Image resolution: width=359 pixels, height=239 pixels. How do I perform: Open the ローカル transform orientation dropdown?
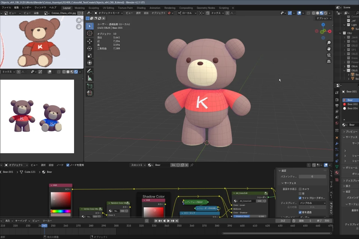pos(187,13)
